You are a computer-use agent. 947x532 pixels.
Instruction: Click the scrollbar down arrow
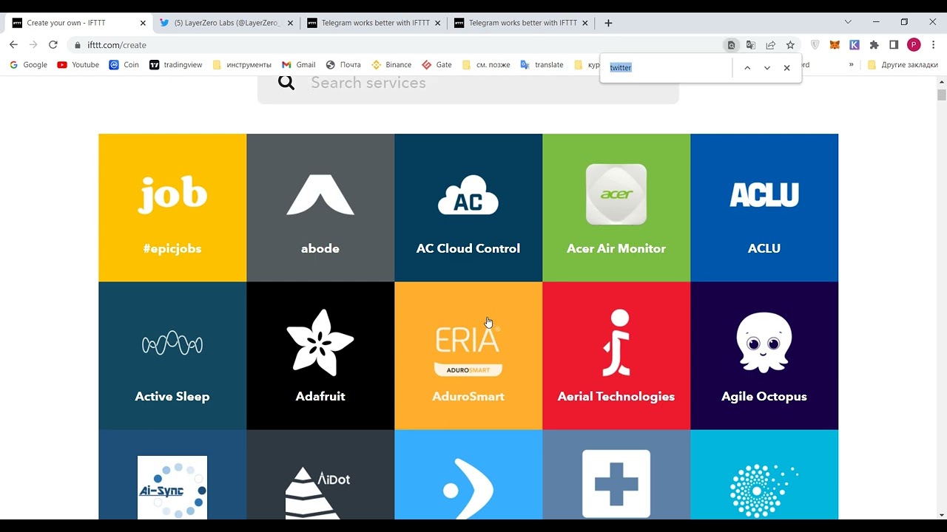942,514
